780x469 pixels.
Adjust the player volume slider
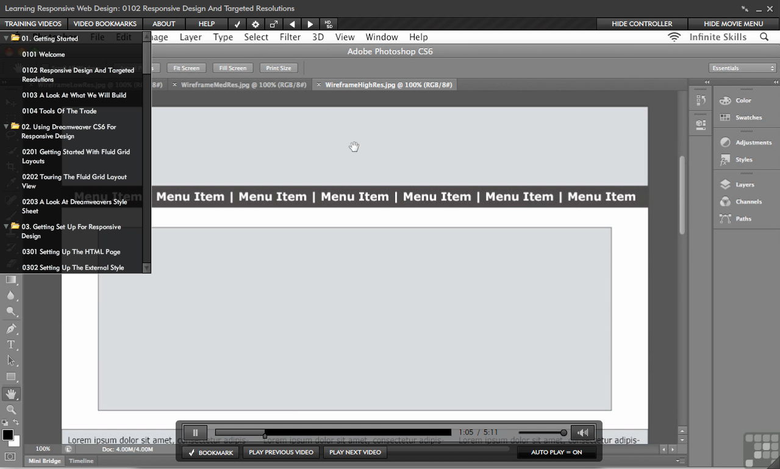coord(543,432)
